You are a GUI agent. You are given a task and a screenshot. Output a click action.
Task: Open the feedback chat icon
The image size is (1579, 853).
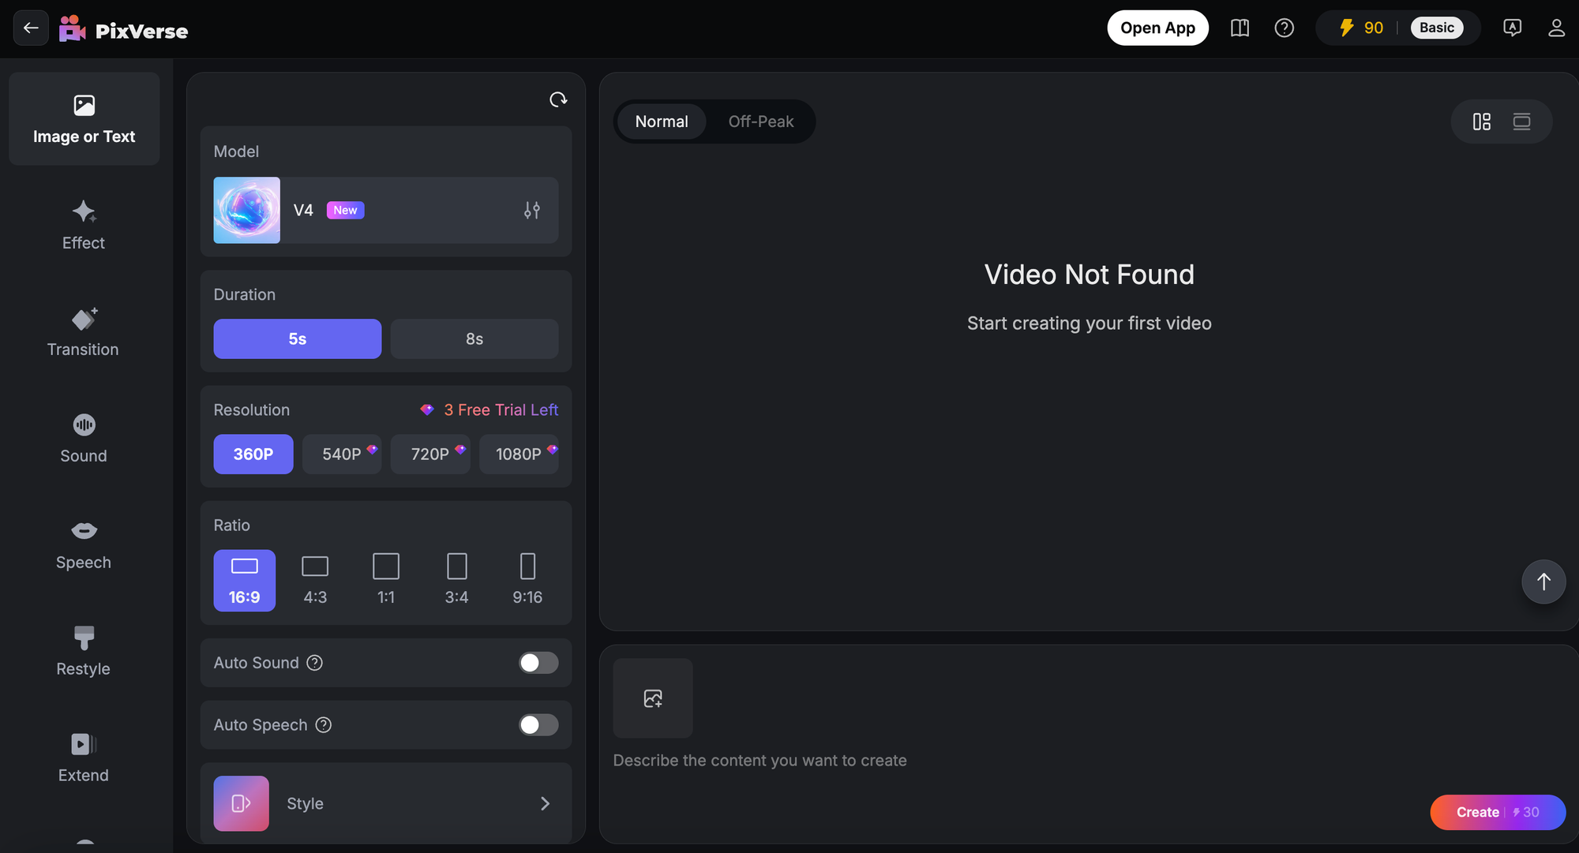coord(1512,28)
